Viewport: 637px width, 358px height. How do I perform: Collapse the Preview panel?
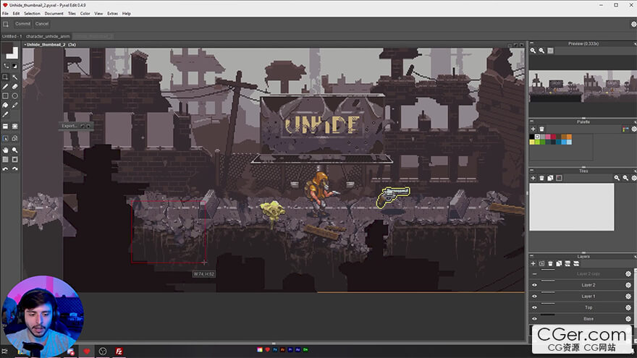[x=532, y=43]
